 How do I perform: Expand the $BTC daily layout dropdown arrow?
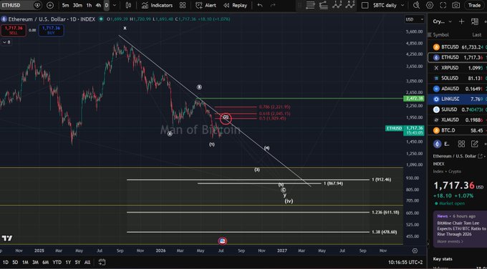(402, 5)
